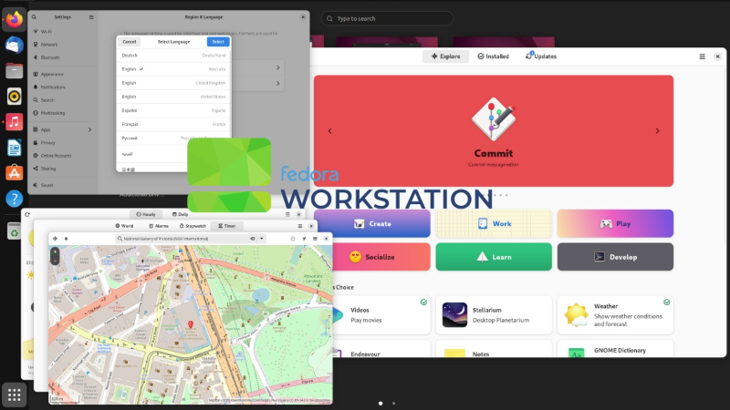This screenshot has width=730, height=410.
Task: Clear the Maps search field text
Action: [253, 239]
